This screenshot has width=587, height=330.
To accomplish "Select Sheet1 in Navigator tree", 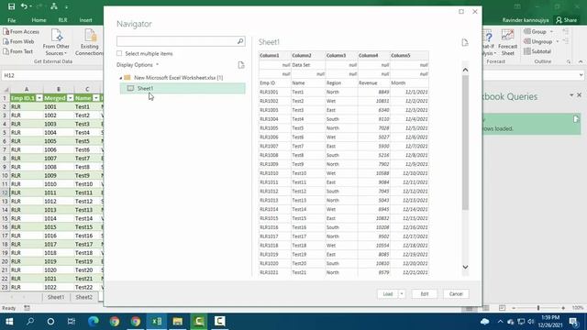I will click(x=183, y=88).
